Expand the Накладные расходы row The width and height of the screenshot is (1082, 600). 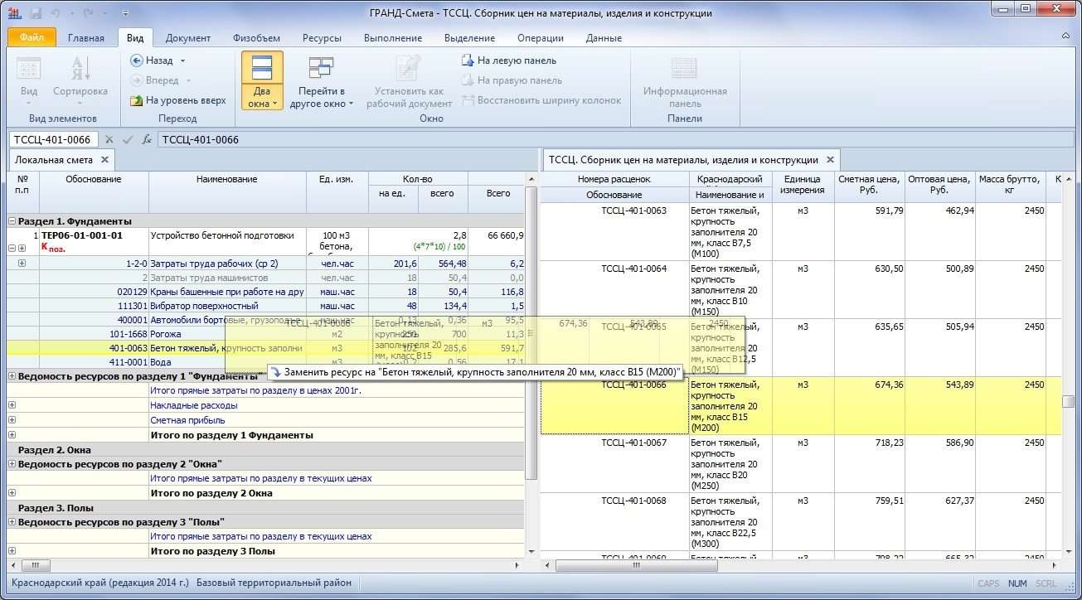point(12,405)
